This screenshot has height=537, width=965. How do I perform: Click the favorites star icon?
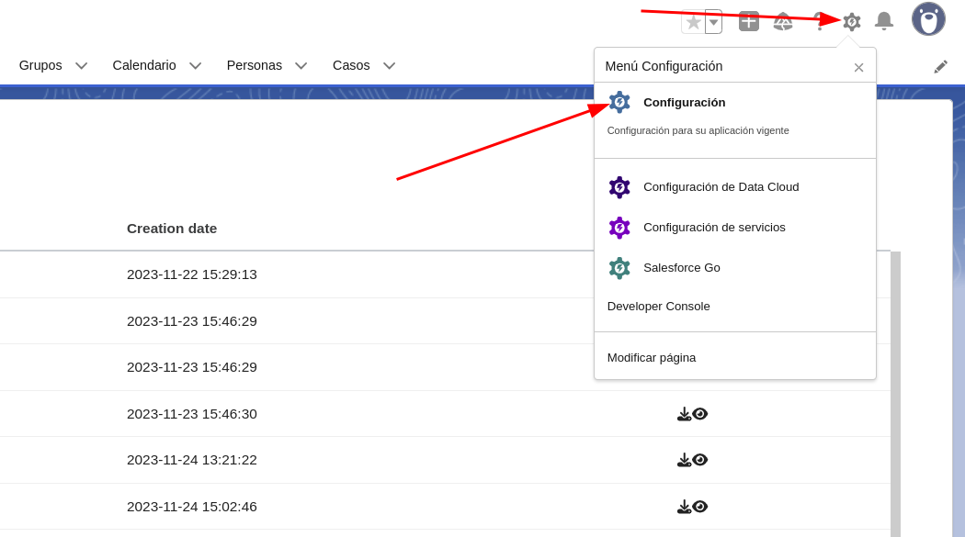[x=693, y=22]
